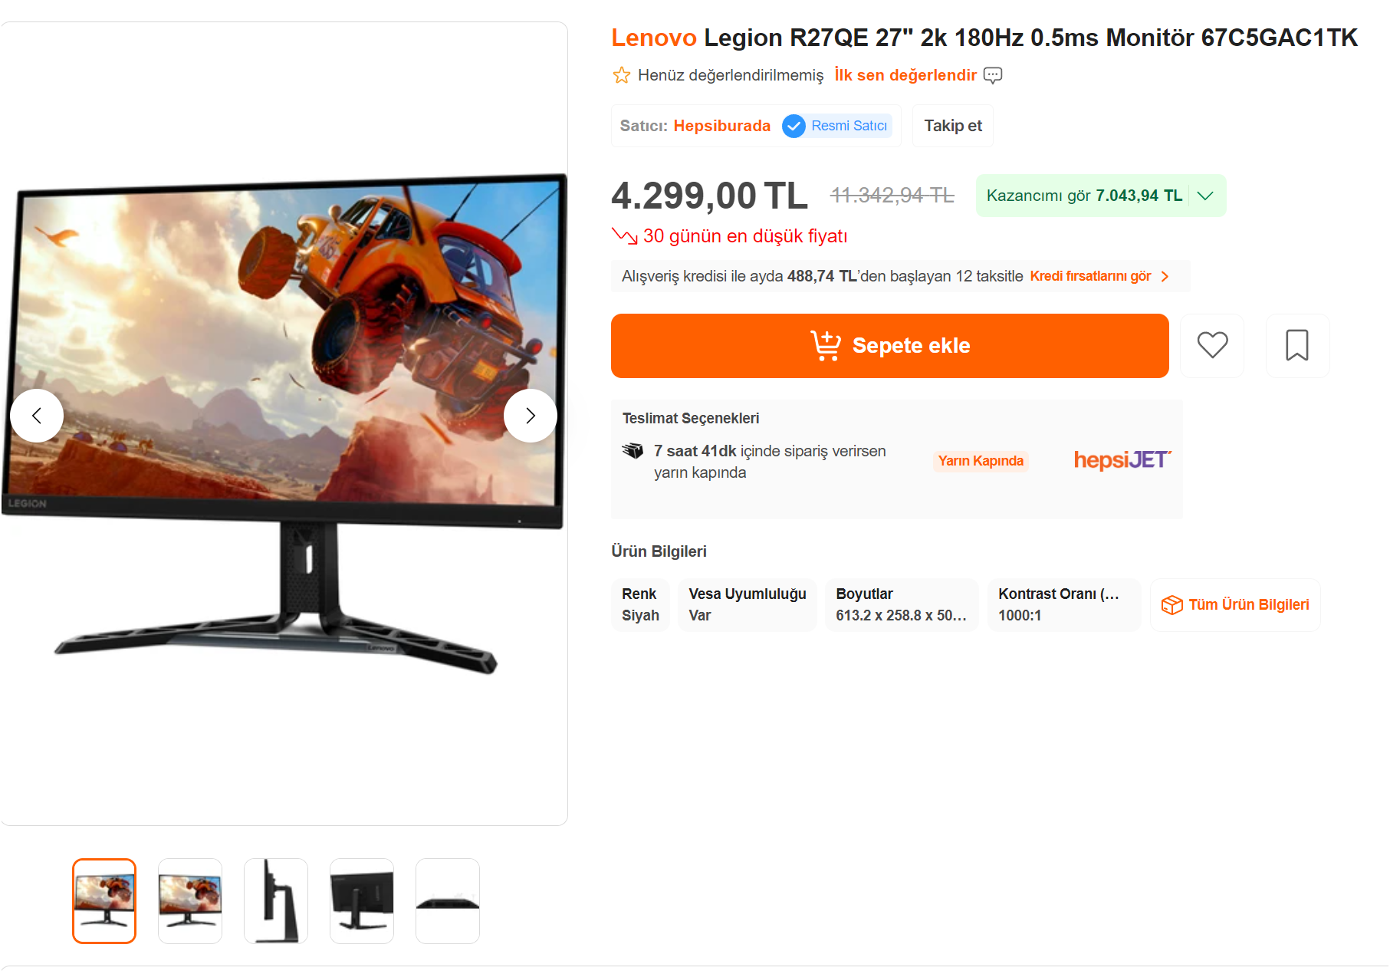Click the hepsiJET delivery logo
Image resolution: width=1390 pixels, height=974 pixels.
tap(1122, 460)
